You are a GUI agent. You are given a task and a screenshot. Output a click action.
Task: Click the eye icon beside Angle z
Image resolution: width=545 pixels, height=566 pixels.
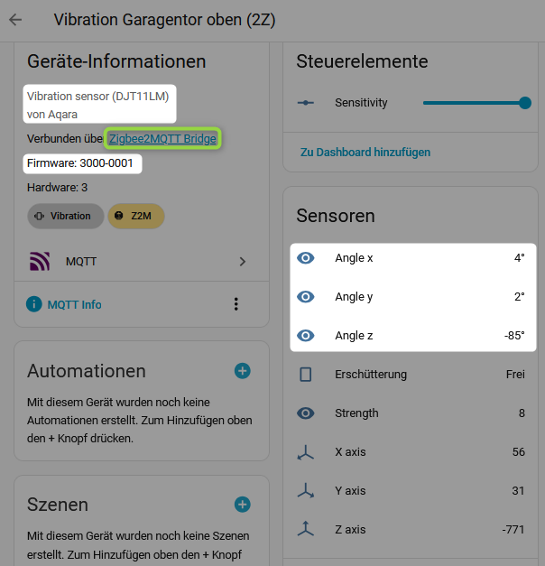tap(306, 336)
